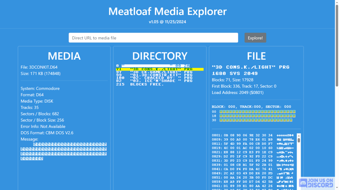Click first block square in row 00
Screen dimensions: 339x190
[x=221, y=112]
